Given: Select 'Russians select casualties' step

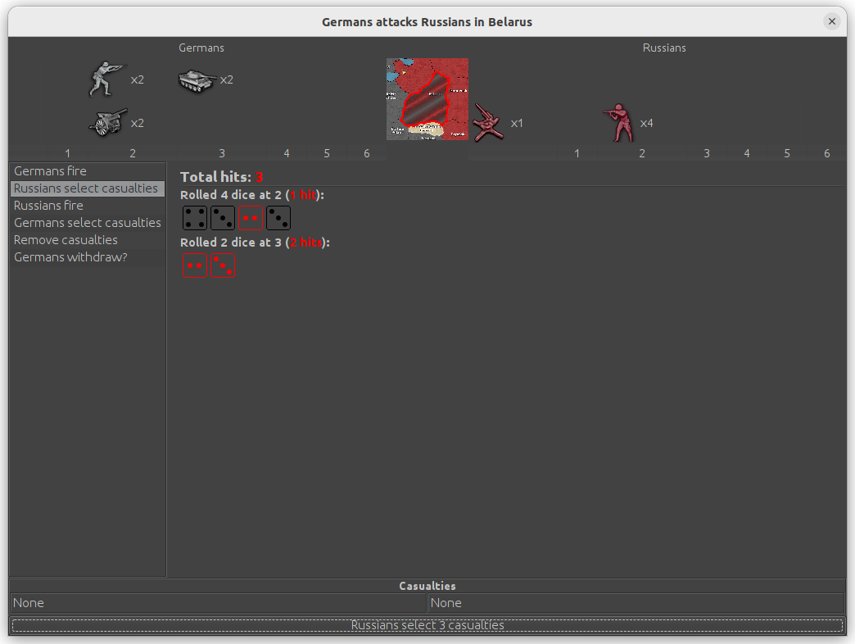Looking at the screenshot, I should tap(86, 188).
